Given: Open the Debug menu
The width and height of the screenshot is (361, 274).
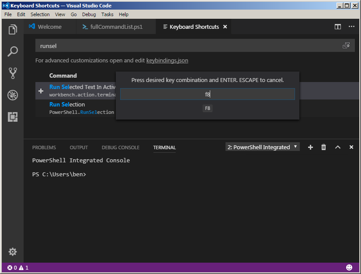Looking at the screenshot, I should coord(89,14).
